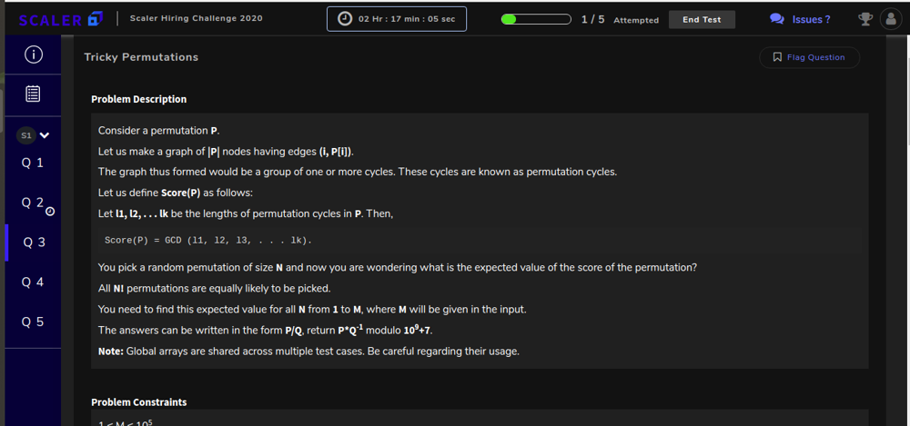The image size is (910, 426).
Task: Open the user profile avatar
Action: 891,19
